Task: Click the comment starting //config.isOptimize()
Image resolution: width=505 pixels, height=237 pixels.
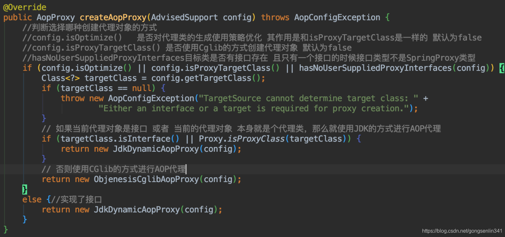Action: pyautogui.click(x=252, y=38)
